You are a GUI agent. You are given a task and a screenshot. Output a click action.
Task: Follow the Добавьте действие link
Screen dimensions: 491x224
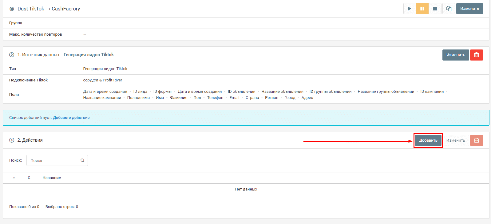click(71, 118)
